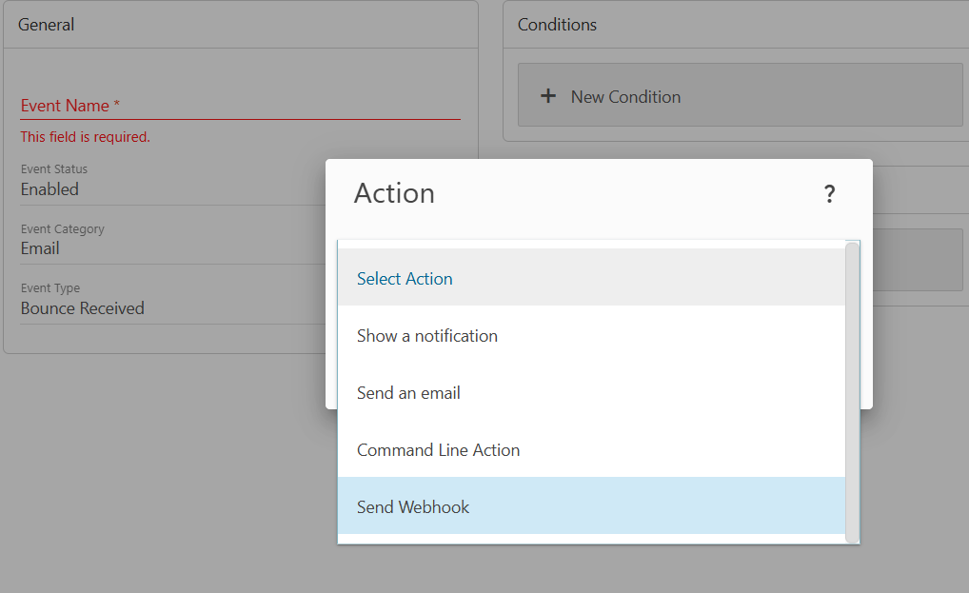Click the 'This field is required' error message

[86, 137]
